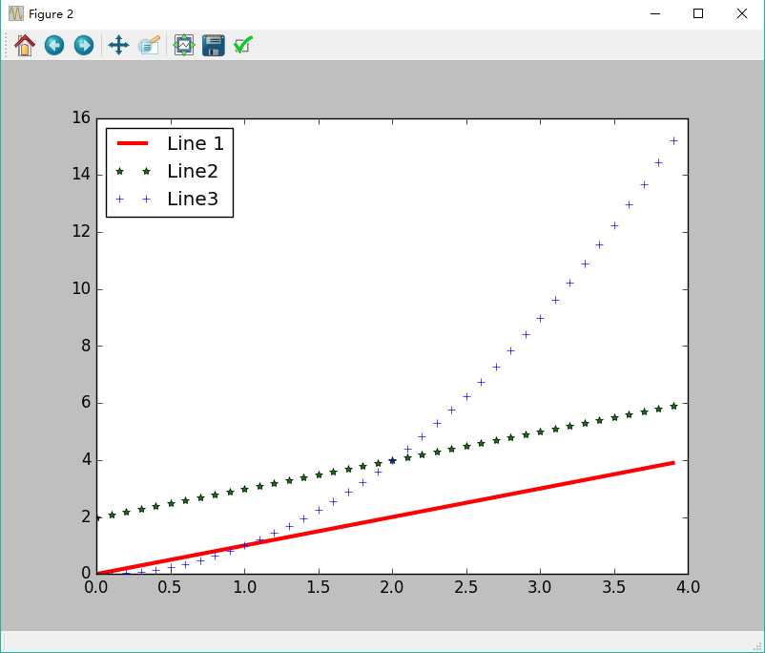Activate the Zoom to rectangle tool

(x=150, y=46)
